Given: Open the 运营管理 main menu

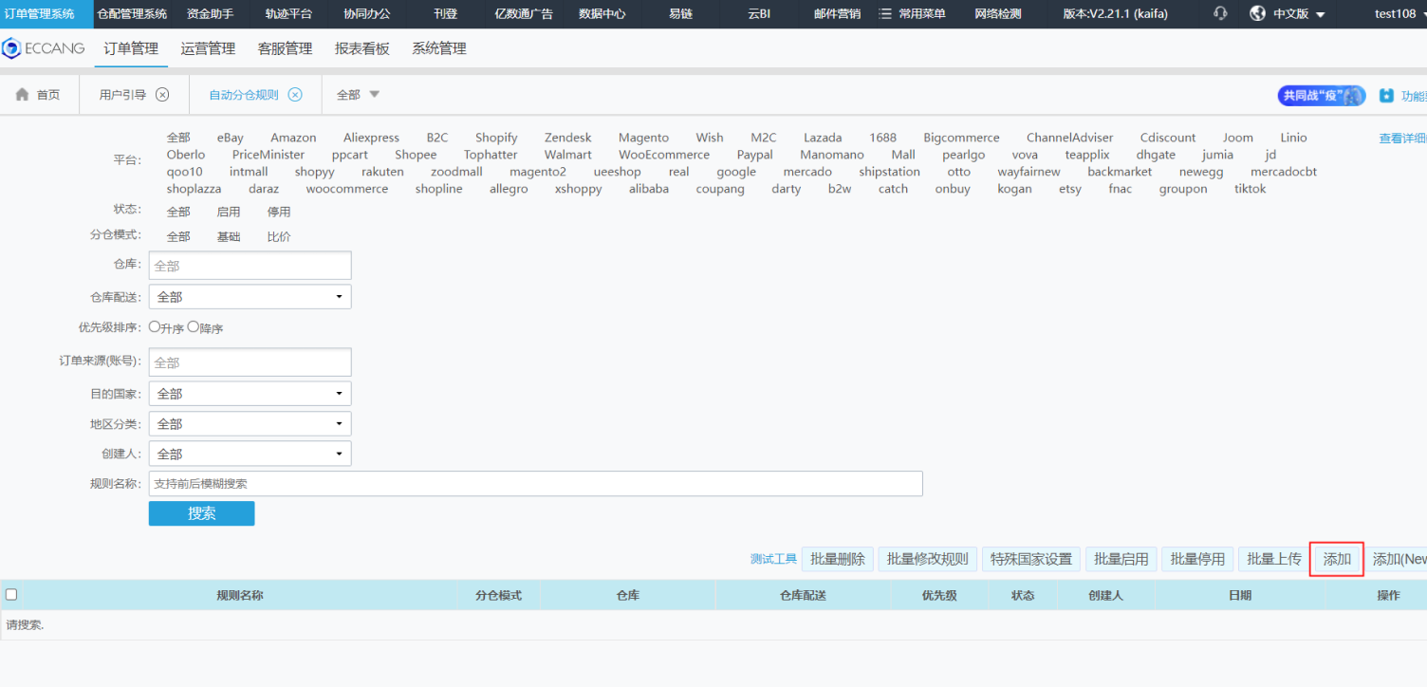Looking at the screenshot, I should [x=208, y=48].
